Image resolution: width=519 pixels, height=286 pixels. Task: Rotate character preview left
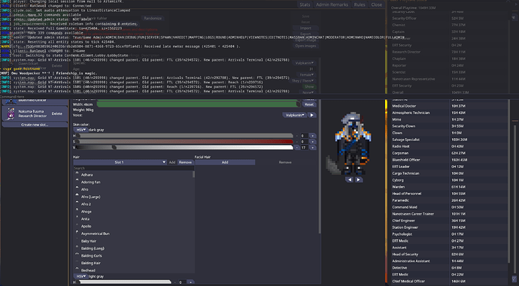tap(350, 179)
